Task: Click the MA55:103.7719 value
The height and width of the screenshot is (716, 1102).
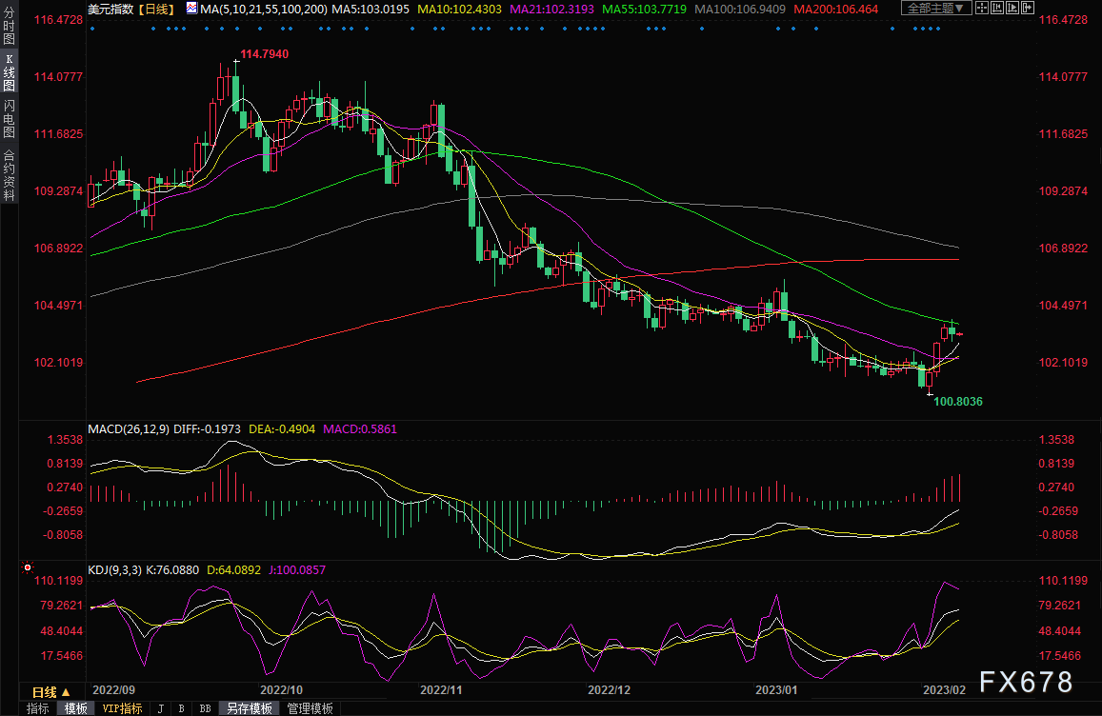Action: click(x=645, y=10)
